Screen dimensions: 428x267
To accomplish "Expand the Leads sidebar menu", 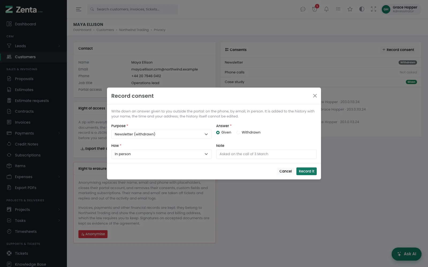I will coord(33,46).
